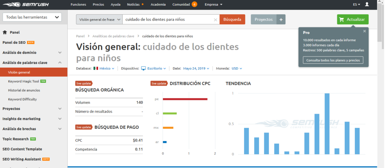The image size is (385, 168).
Task: Open the user account icon
Action: (x=367, y=4)
